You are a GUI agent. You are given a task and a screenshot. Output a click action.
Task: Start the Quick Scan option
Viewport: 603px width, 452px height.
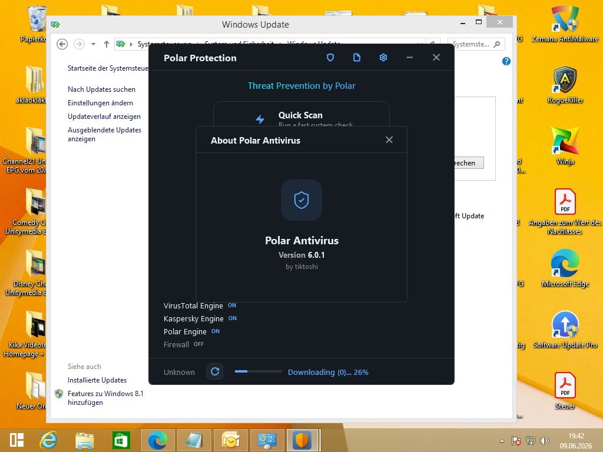click(301, 114)
